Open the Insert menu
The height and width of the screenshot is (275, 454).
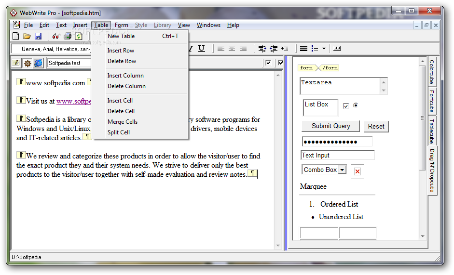(x=80, y=25)
